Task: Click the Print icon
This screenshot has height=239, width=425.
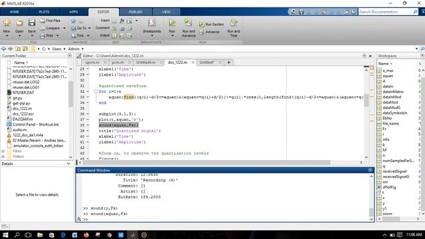Action: point(42,36)
